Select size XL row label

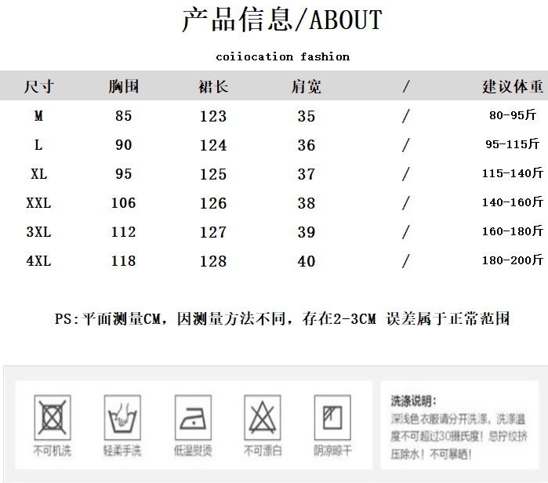coord(38,174)
